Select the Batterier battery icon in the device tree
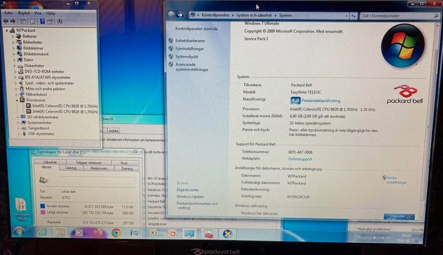443x255 pixels. pyautogui.click(x=18, y=36)
